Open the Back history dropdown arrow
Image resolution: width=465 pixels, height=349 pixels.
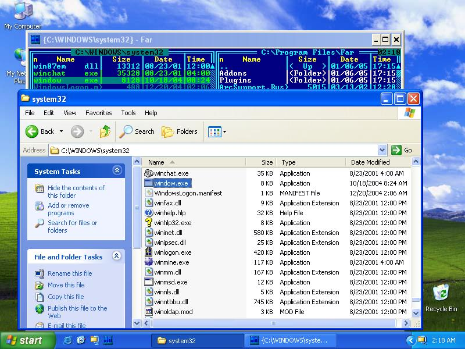(x=61, y=131)
